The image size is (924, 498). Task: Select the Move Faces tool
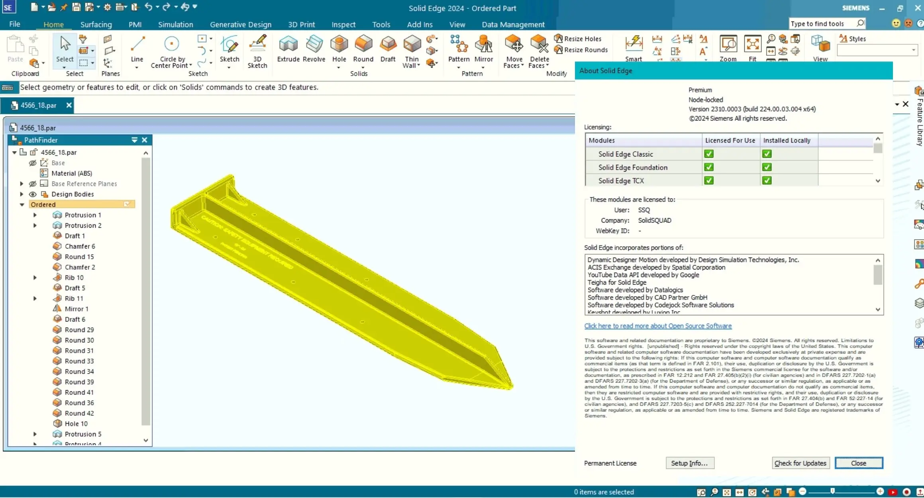tap(514, 51)
